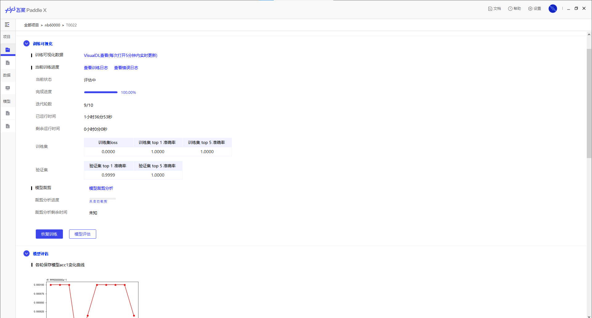Click the 飞桨 Paddle X logo
The image size is (592, 318).
26,10
